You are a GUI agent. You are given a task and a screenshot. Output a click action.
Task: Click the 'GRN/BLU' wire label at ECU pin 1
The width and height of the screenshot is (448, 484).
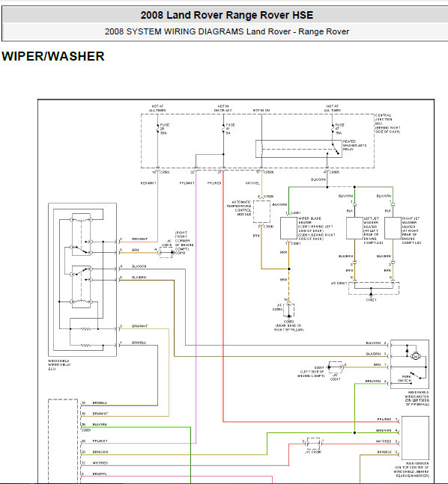139,343
